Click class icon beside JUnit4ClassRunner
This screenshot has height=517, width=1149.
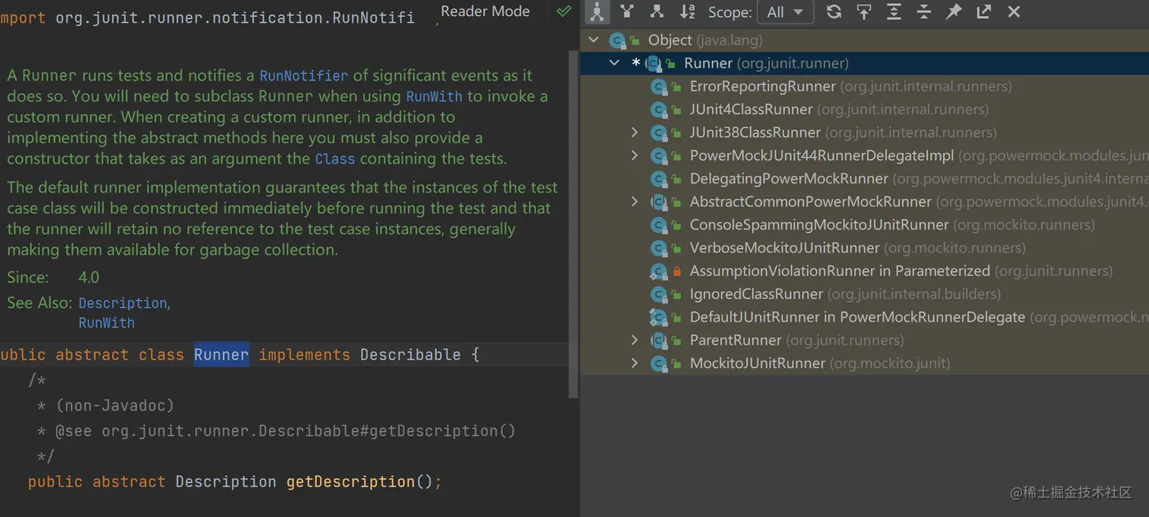[659, 109]
